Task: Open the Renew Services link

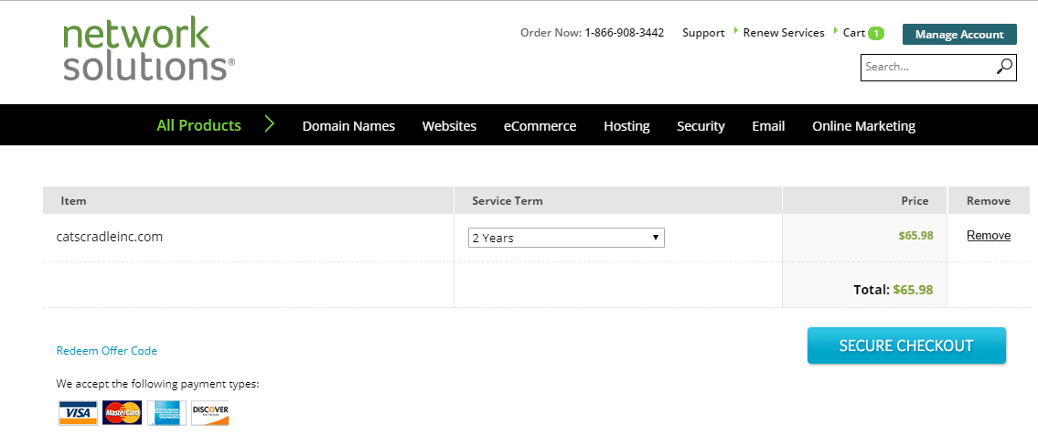Action: [784, 32]
